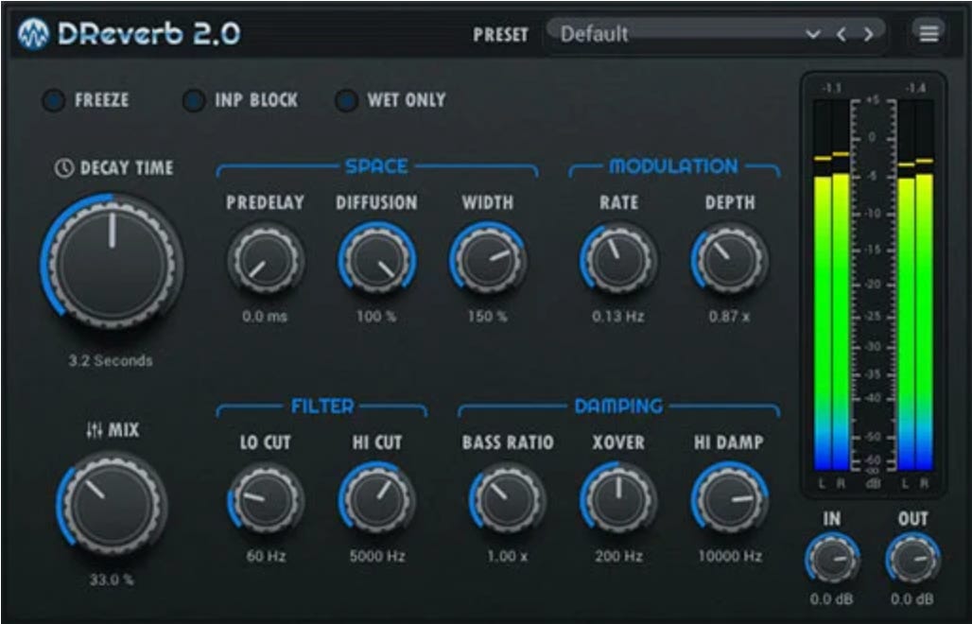
Task: Click the 100 % diffusion value
Action: pos(376,316)
